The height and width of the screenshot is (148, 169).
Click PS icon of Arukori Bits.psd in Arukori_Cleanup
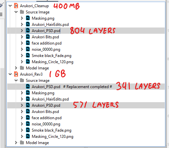[28, 37]
